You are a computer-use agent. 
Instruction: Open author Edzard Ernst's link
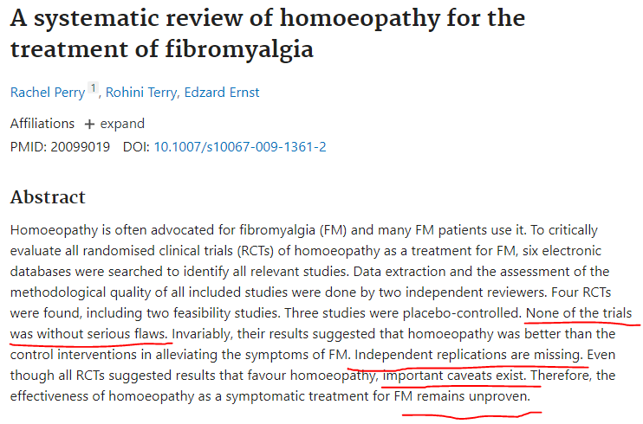click(x=222, y=93)
